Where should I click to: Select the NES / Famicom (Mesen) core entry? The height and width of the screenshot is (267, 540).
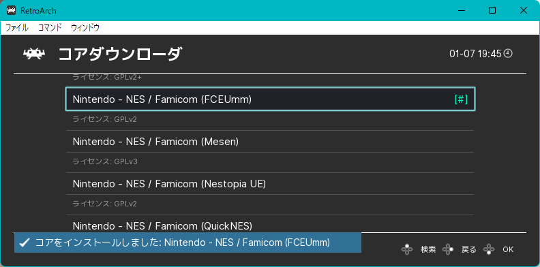[270, 142]
